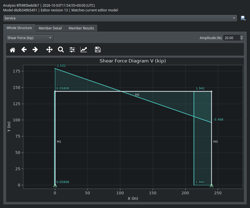Click the left pinned support triangle
The width and height of the screenshot is (250, 208).
coord(55,185)
